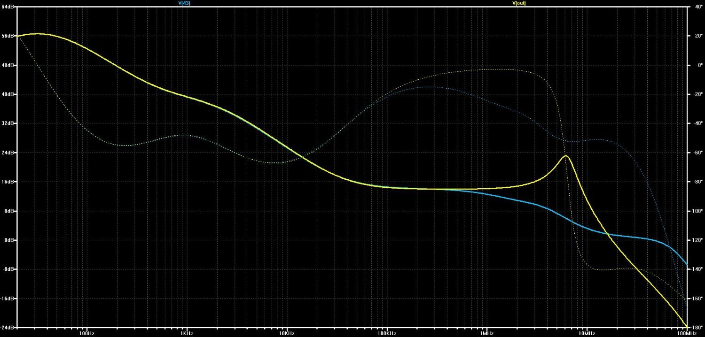Click the V(43) trace label
Viewport: 705px width, 337px height.
184,3
